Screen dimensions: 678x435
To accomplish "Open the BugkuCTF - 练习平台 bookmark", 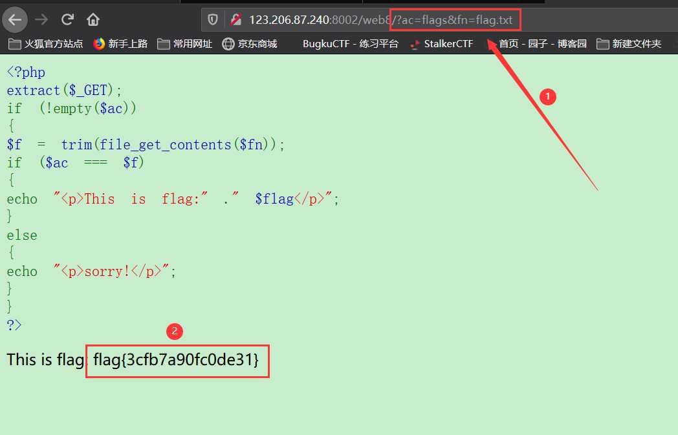I will 350,44.
